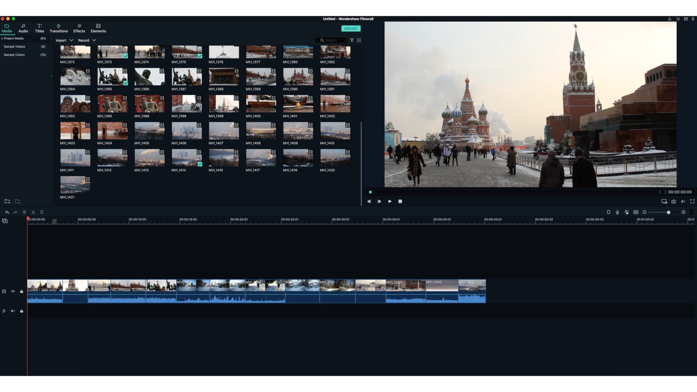Select MVI_1399 thumbnail
The image size is (697, 392).
pyautogui.click(x=224, y=104)
